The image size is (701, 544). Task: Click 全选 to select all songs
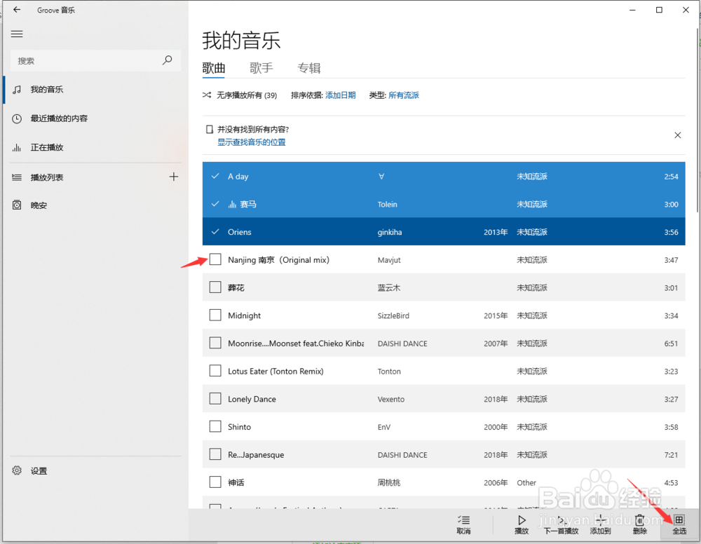[x=679, y=524]
